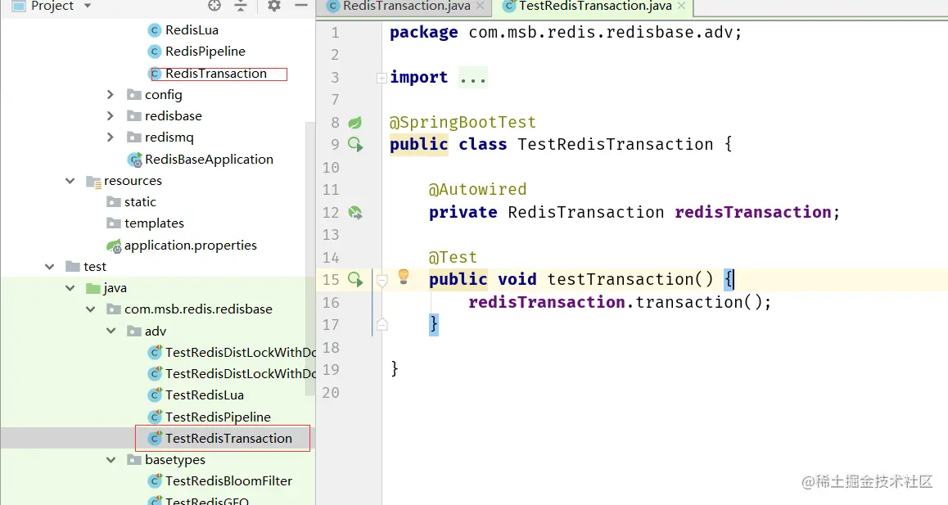Open Project panel settings gear

pos(274,6)
